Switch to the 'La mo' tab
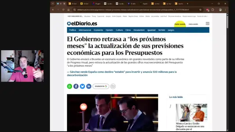 (156, 4)
